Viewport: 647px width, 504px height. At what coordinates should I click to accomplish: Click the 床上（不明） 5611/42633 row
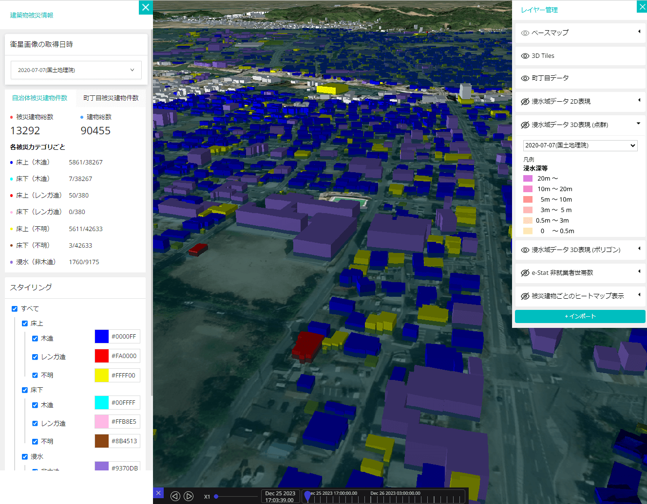(57, 229)
